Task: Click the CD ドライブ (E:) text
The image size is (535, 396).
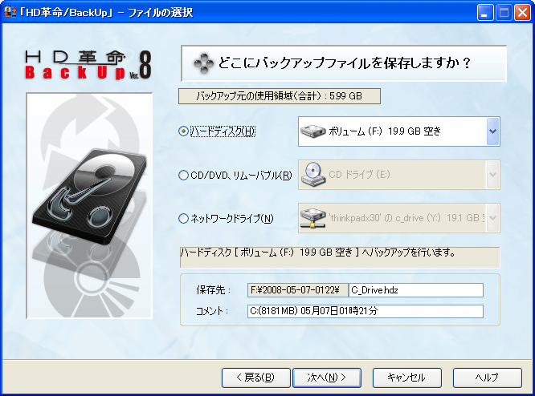Action: [x=359, y=175]
